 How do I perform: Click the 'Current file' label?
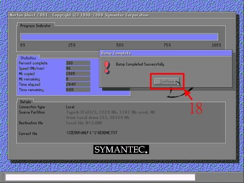point(28,133)
